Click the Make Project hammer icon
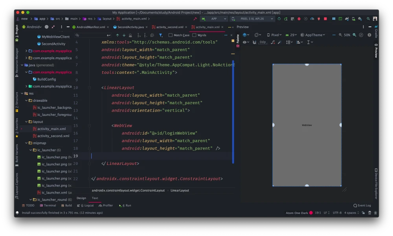393x236 pixels. tap(195, 19)
